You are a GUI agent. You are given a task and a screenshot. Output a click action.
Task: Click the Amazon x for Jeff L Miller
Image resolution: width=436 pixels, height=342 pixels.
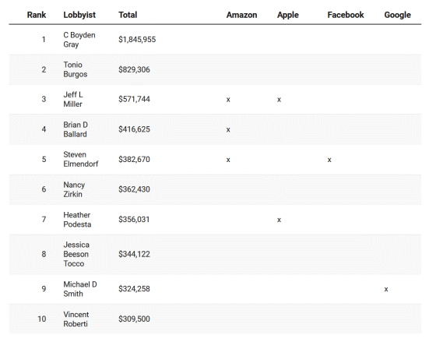click(228, 100)
